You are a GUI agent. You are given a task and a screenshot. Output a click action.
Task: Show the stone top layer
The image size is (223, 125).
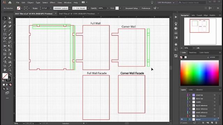pos(182,99)
